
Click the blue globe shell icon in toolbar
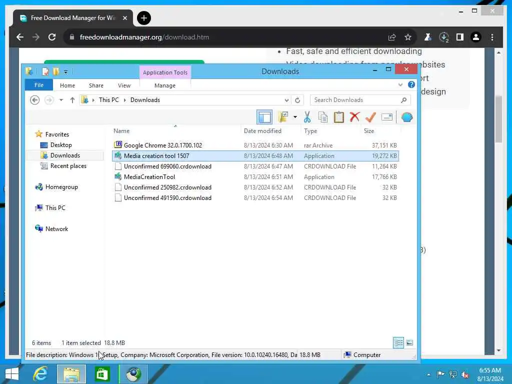pos(407,117)
